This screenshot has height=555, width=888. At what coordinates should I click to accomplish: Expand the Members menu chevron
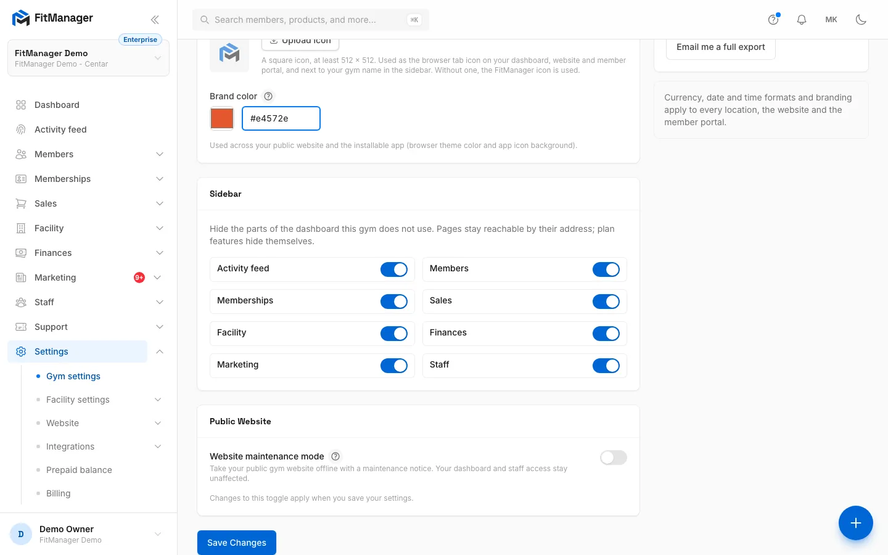pyautogui.click(x=160, y=154)
